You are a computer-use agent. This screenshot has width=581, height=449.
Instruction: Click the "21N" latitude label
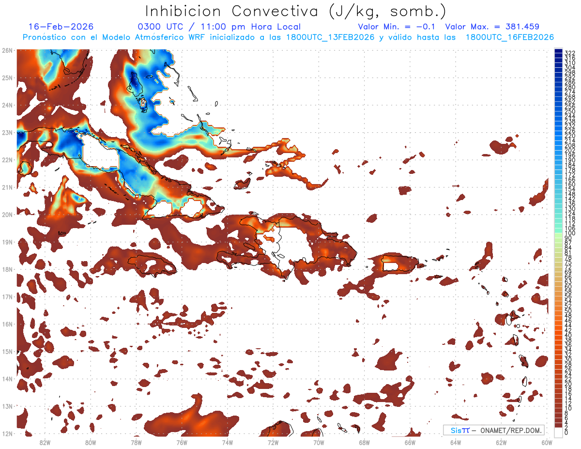tap(7, 187)
